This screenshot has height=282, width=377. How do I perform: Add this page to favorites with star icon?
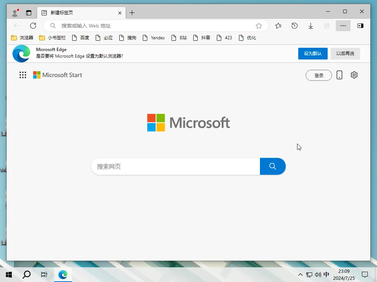tap(258, 26)
